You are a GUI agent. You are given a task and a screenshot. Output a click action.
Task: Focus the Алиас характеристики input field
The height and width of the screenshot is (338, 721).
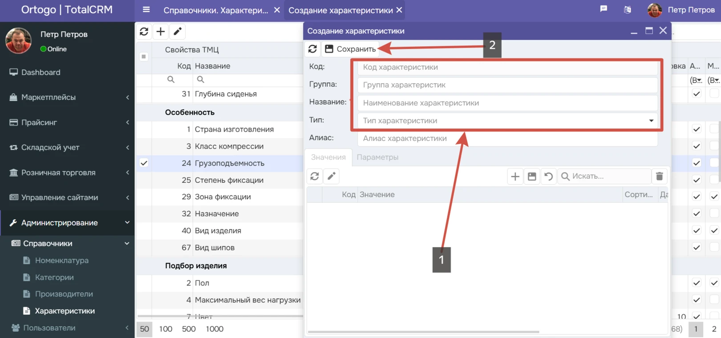tap(507, 138)
